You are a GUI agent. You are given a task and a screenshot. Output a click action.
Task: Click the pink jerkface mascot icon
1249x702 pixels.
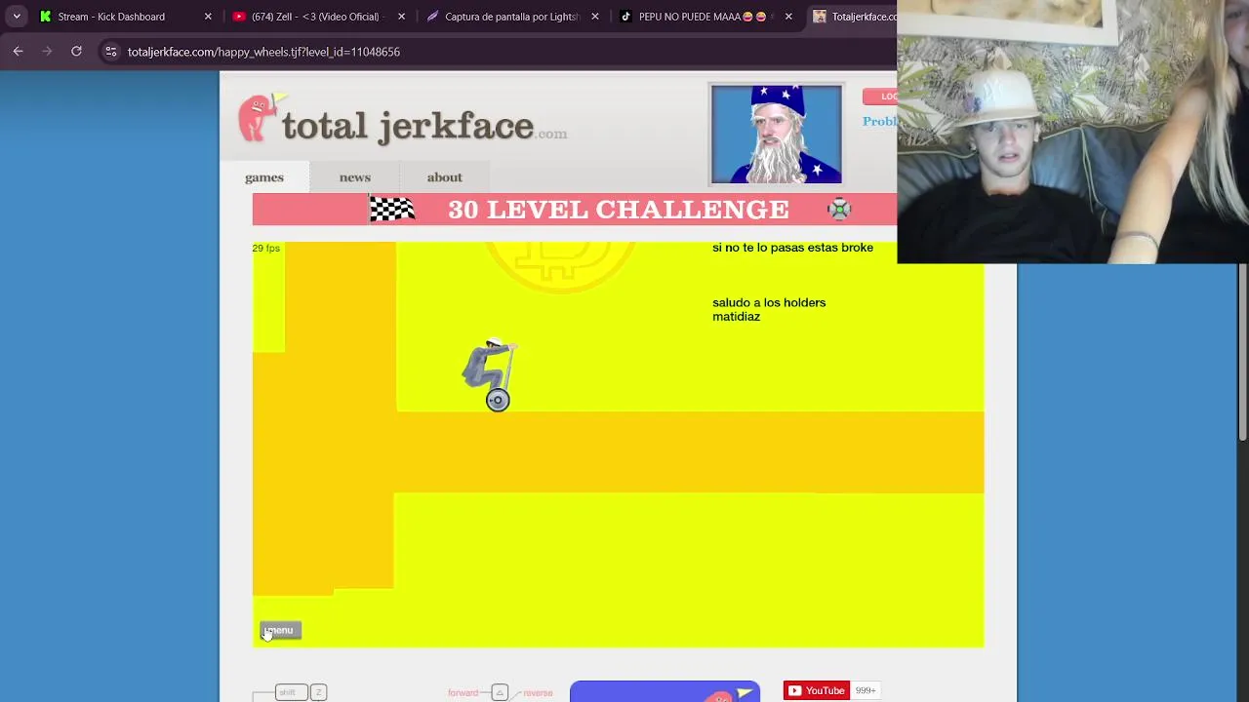tap(260, 118)
